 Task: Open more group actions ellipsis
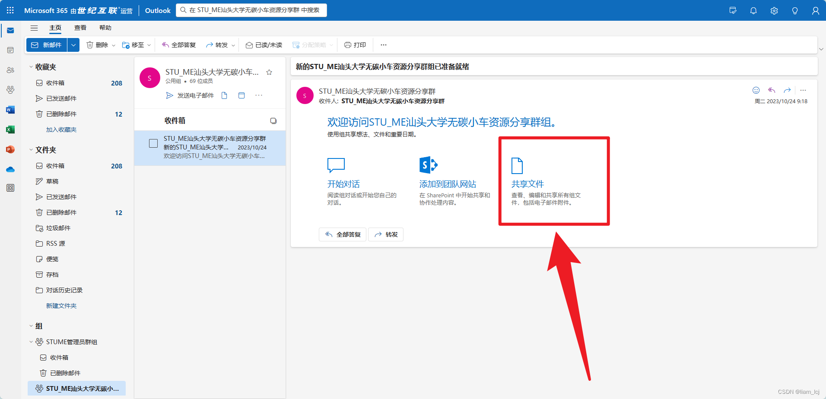click(259, 95)
